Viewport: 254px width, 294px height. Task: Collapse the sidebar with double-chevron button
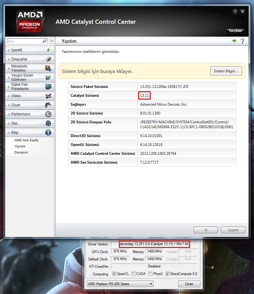[52, 41]
